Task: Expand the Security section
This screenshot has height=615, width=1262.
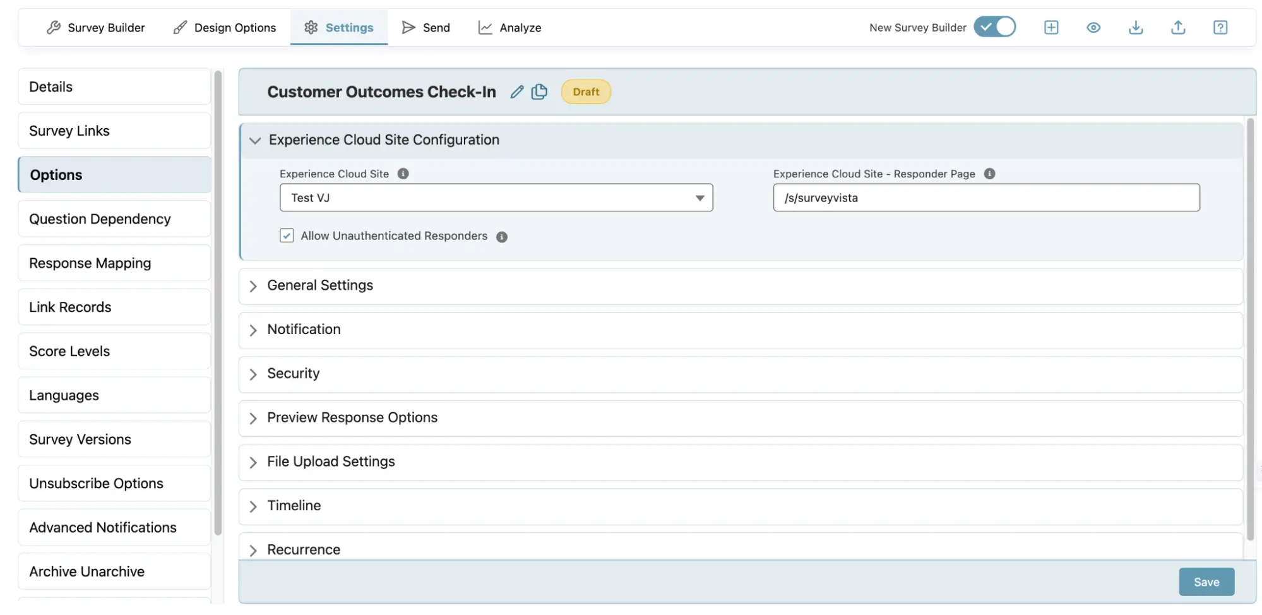Action: click(294, 374)
